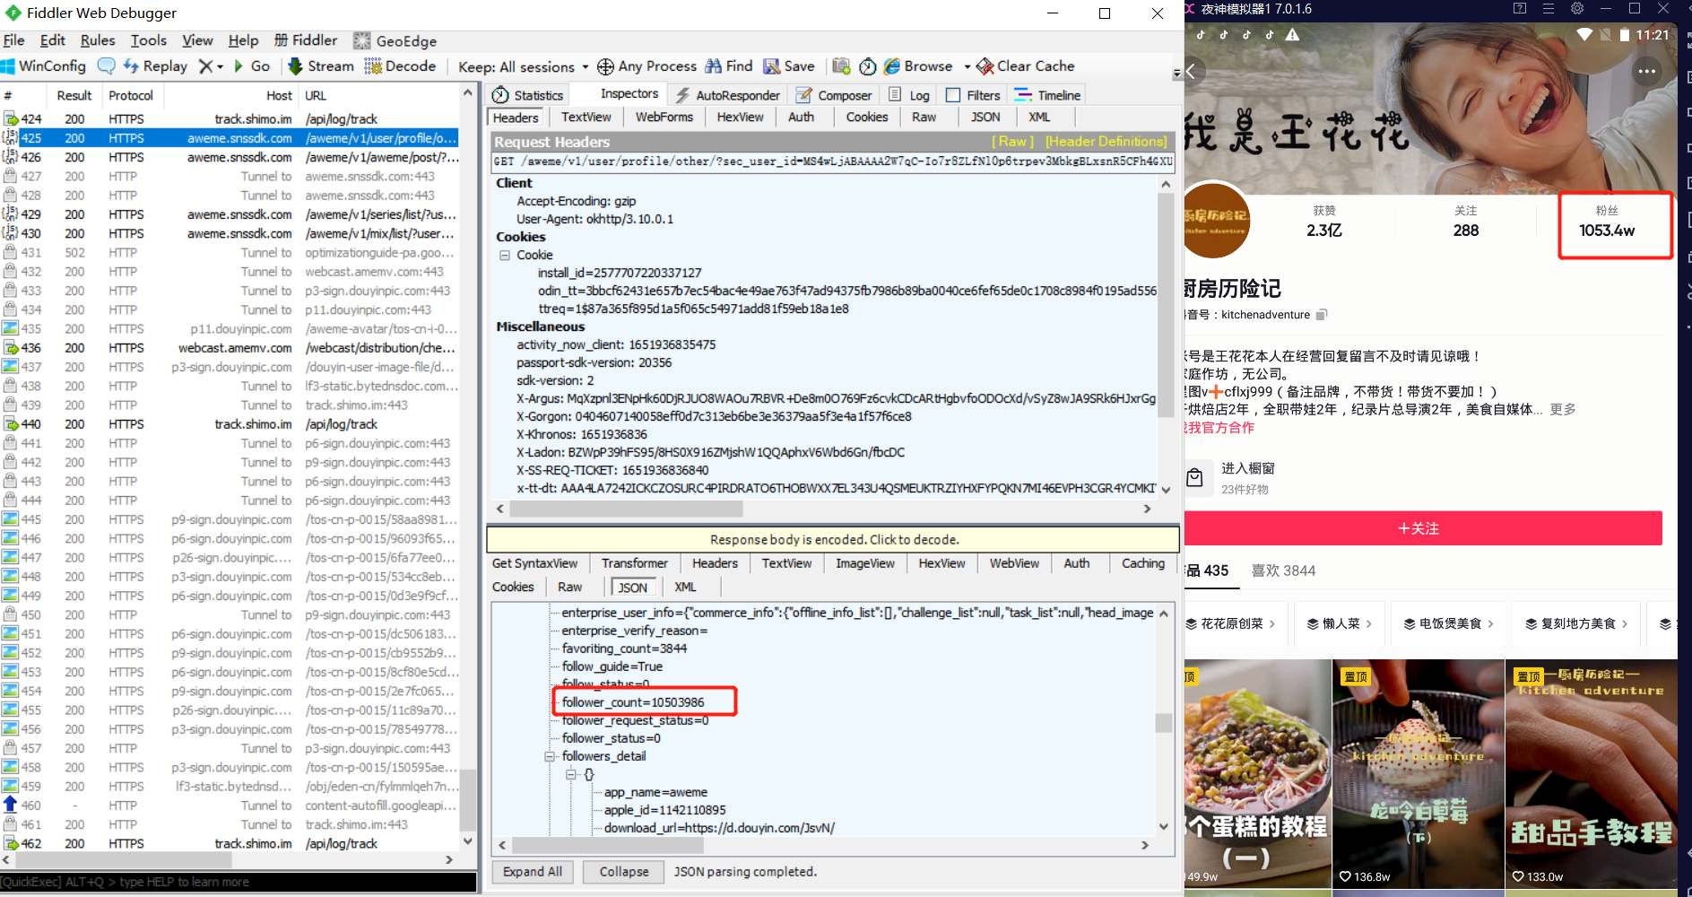Click the Fiddler app logo in title bar
Viewport: 1692px width, 897px height.
pyautogui.click(x=13, y=13)
